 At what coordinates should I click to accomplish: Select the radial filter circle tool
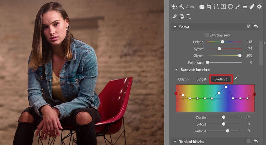pos(230,6)
